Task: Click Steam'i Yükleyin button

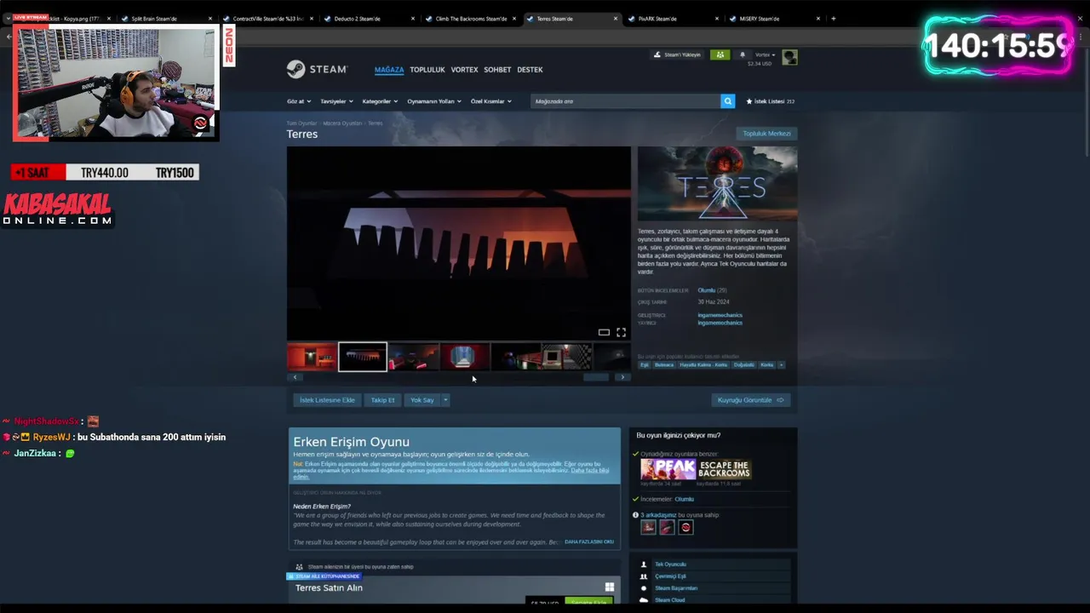Action: [x=678, y=54]
